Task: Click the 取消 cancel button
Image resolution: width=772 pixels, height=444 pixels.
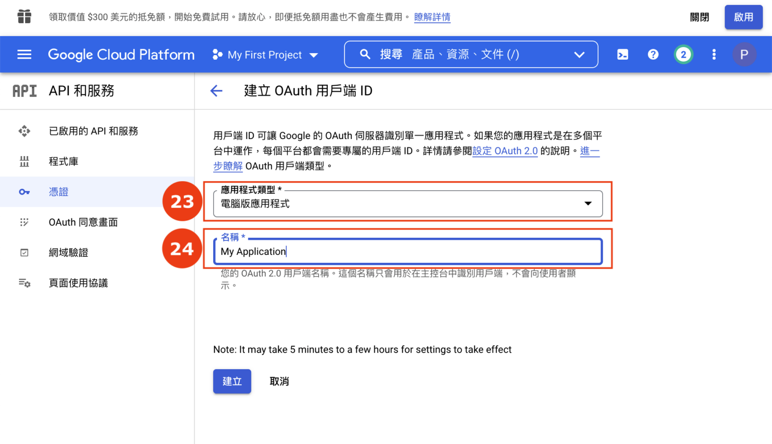Action: (x=279, y=381)
